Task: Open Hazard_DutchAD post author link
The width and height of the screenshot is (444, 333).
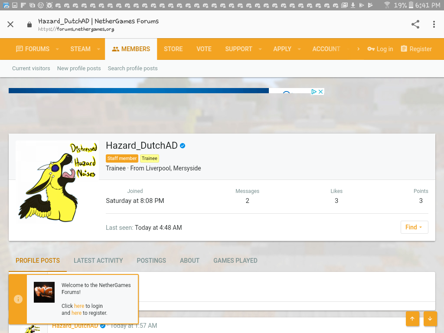Action: coord(75,326)
